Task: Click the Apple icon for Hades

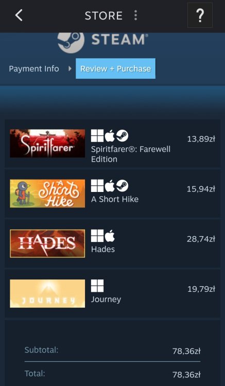Action: pos(110,236)
